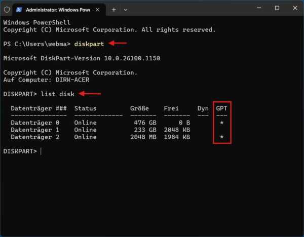Screen dimensions: 304x237
Task: Open a new tab with plus button
Action: 114,10
